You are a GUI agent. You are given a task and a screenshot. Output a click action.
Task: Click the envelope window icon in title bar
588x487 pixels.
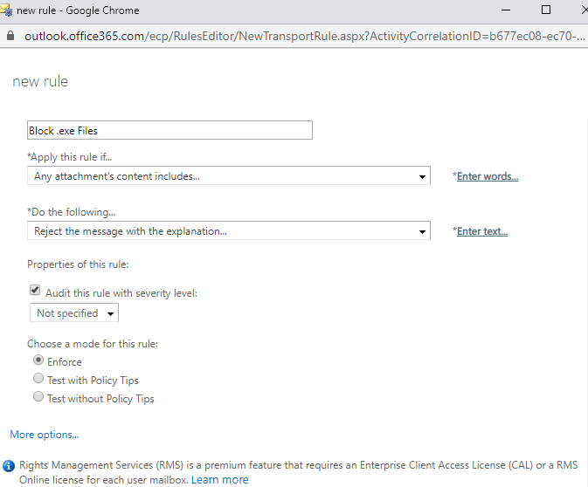click(x=6, y=10)
